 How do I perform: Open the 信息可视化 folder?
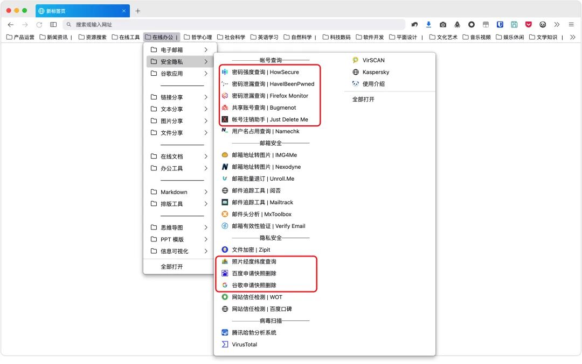tap(180, 251)
